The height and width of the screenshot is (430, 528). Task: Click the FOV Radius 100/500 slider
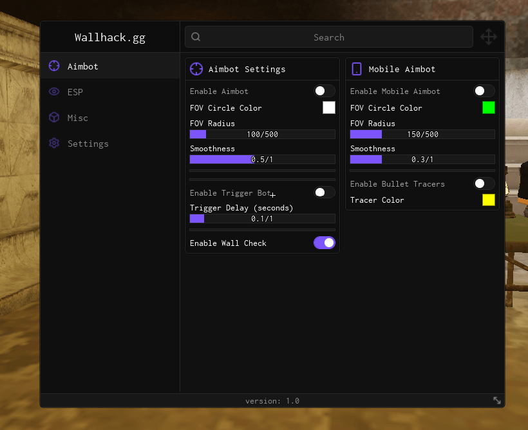coord(262,135)
